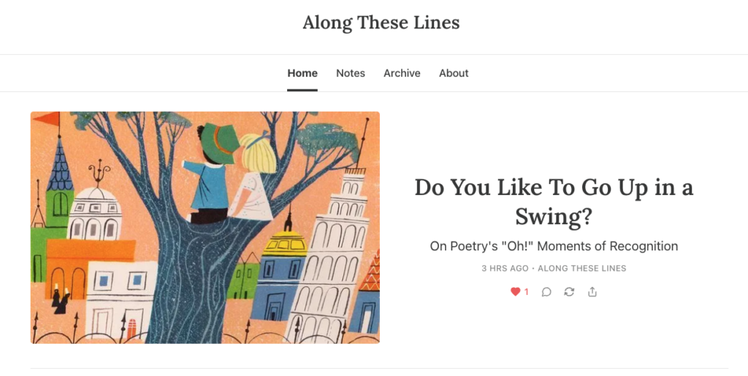Open the Notes tab

click(x=351, y=73)
